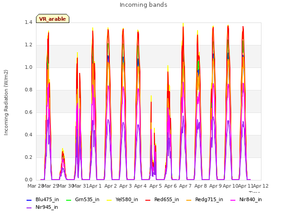Click the Red655_in red legend swatch
Viewport: 288px width, 216px height.
coord(148,200)
